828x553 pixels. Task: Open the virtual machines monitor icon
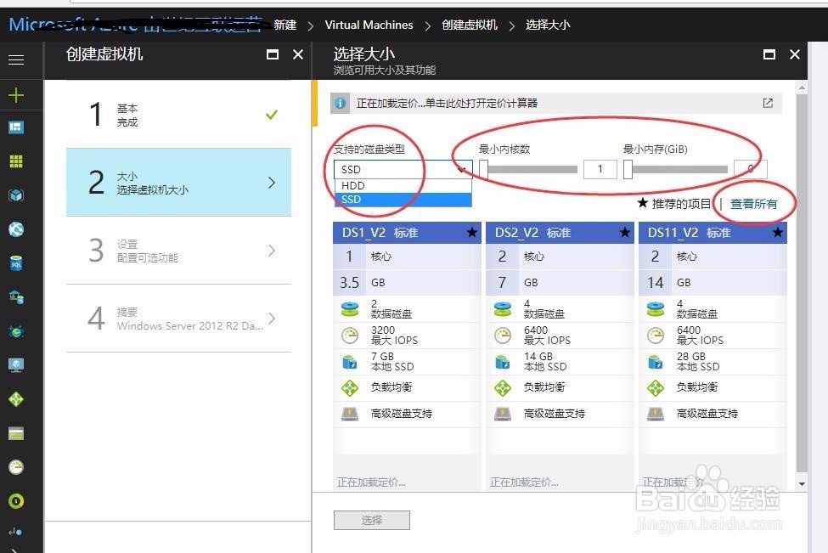tap(16, 365)
